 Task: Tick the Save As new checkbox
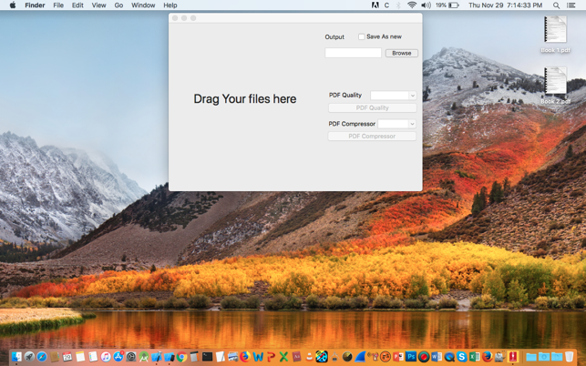pyautogui.click(x=362, y=36)
